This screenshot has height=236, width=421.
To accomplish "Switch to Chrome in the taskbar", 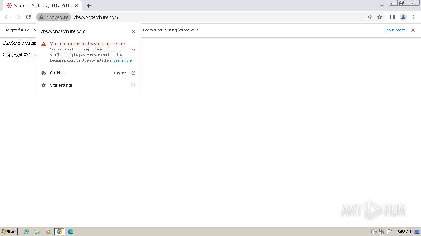I will [x=60, y=232].
